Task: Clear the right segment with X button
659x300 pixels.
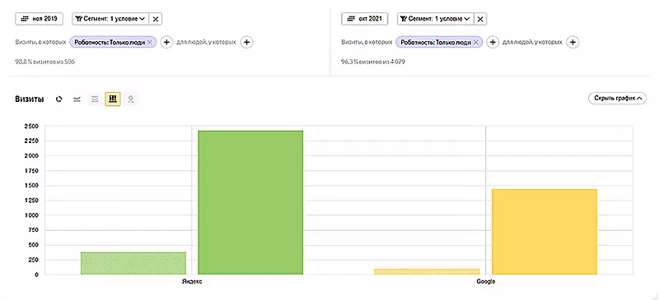Action: pos(480,19)
